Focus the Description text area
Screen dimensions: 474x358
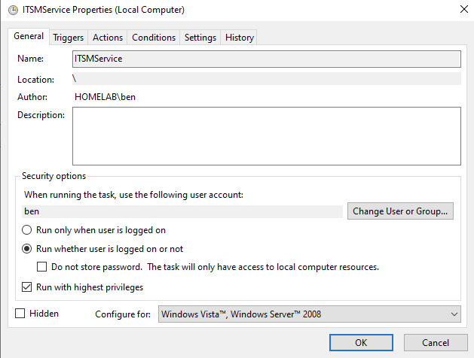[267, 136]
